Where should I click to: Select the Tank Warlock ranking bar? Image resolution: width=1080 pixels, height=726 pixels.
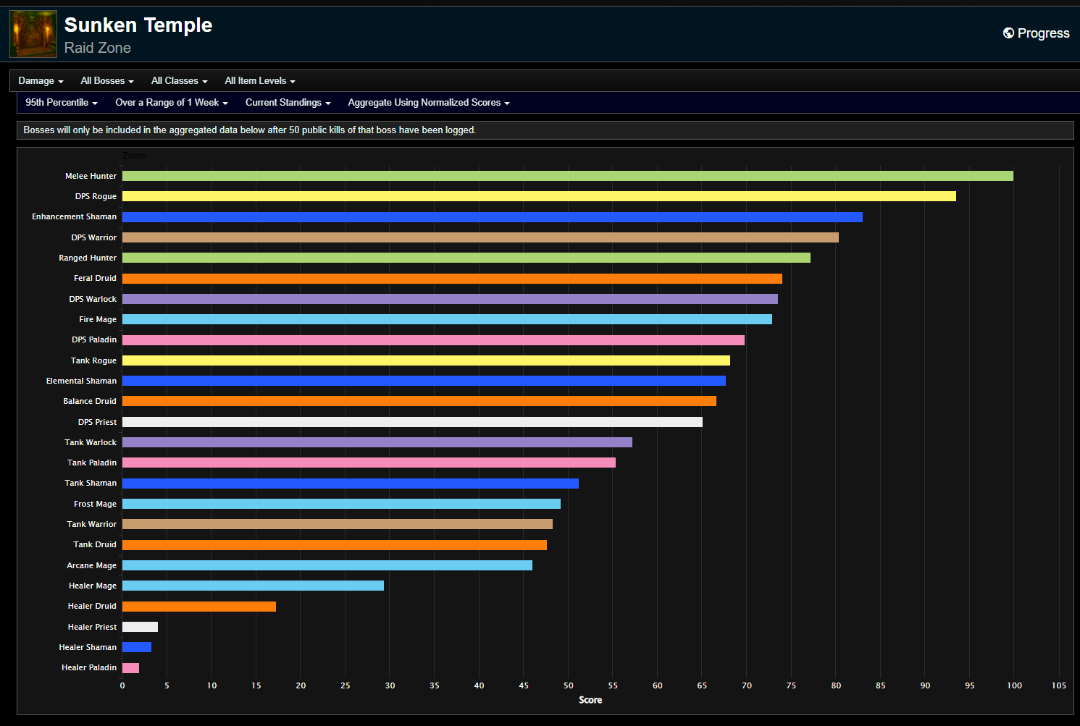377,442
